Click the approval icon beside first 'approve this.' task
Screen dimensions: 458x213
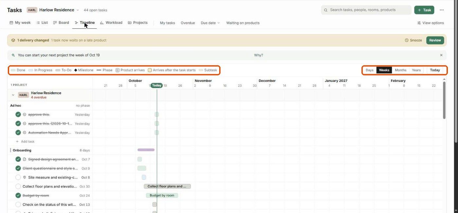tap(25, 115)
